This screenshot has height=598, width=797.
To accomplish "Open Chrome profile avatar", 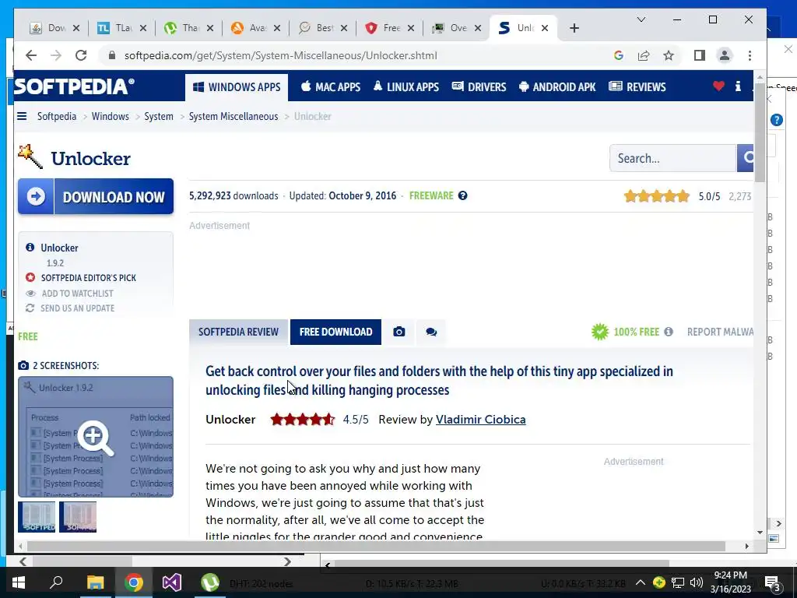I will (725, 55).
